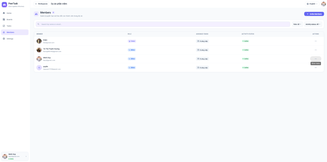Open Tasks in the sidebar
327x162 pixels.
point(15,26)
